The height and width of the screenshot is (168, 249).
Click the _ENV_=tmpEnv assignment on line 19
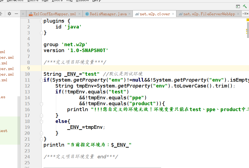86,127
